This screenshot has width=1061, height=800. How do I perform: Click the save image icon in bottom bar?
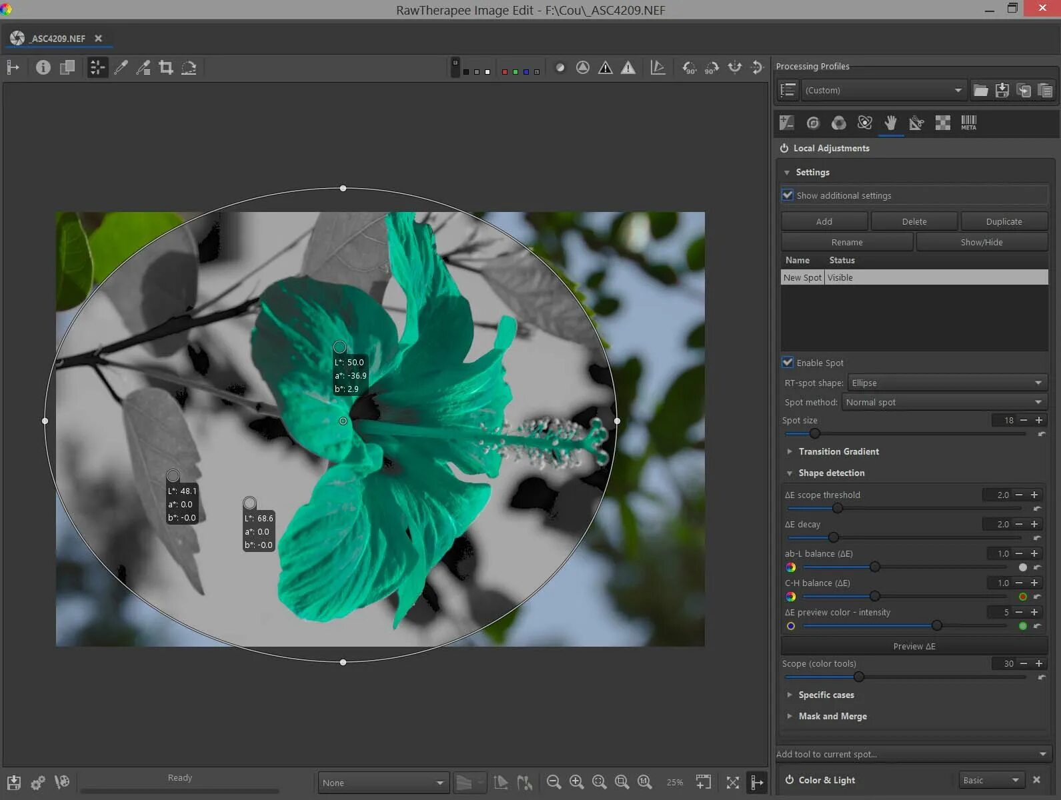click(x=14, y=782)
